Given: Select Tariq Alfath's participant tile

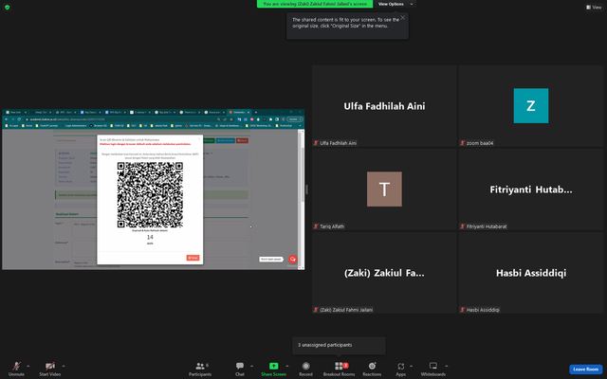Looking at the screenshot, I should pyautogui.click(x=384, y=189).
